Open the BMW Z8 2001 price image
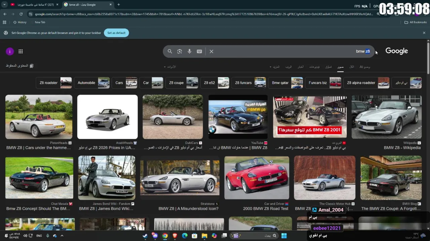 (310, 117)
